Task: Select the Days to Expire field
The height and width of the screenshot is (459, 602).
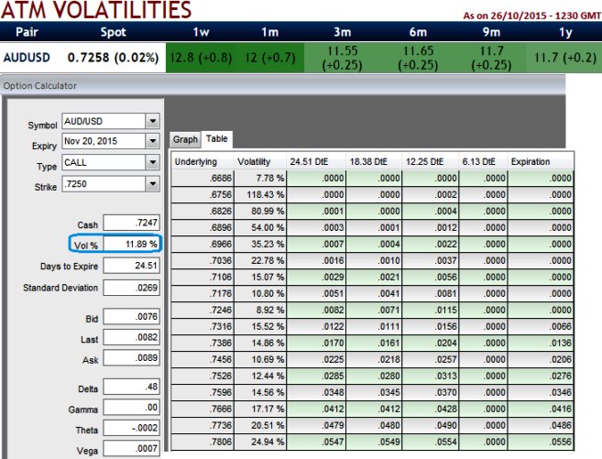Action: click(x=131, y=266)
